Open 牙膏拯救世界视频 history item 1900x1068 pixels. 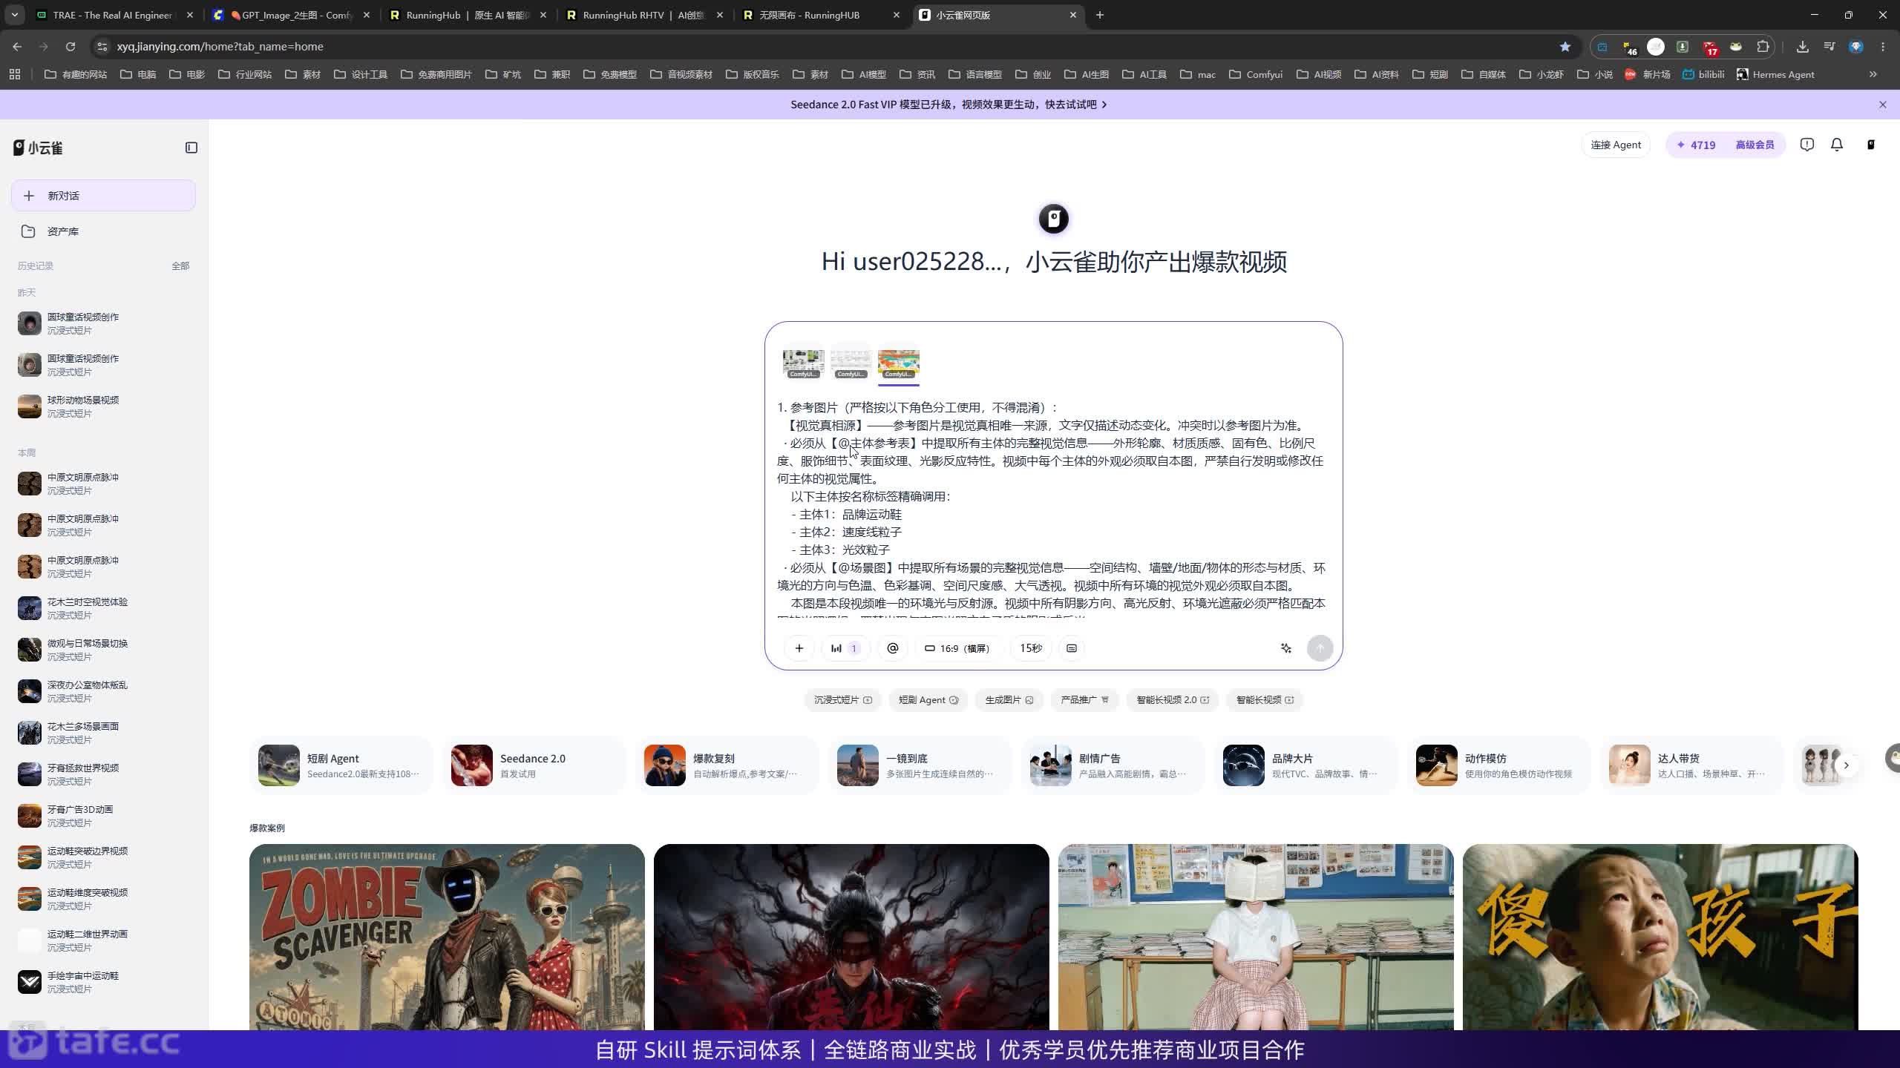pos(103,774)
